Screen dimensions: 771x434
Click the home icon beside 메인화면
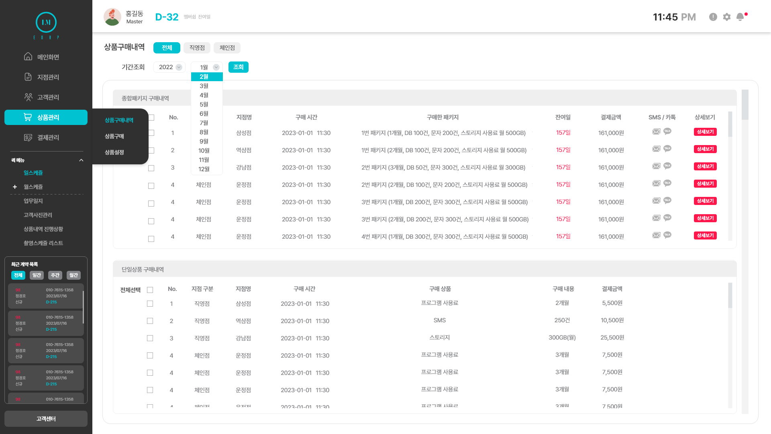point(28,57)
